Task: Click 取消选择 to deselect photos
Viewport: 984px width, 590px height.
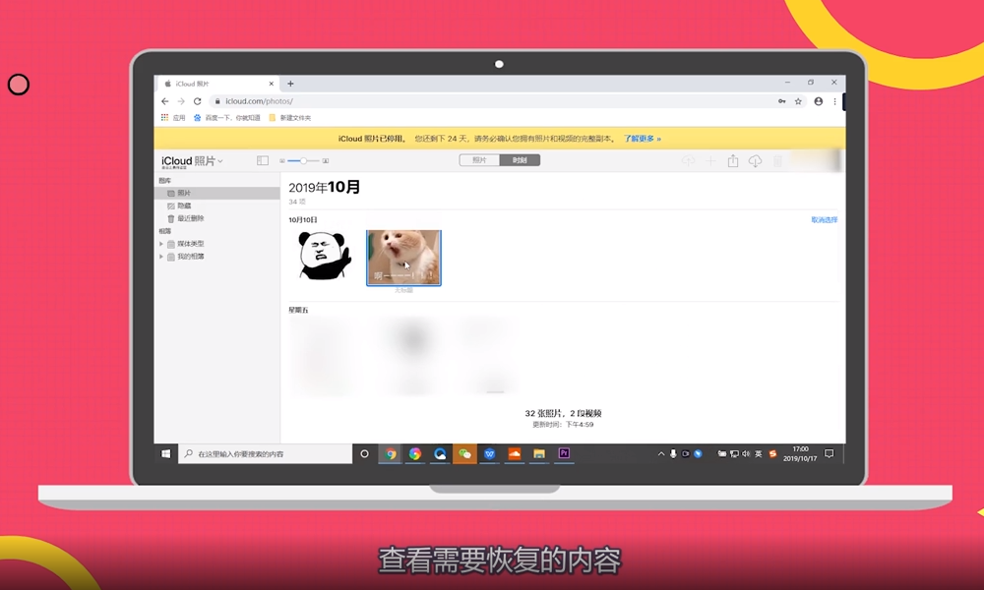Action: point(824,220)
